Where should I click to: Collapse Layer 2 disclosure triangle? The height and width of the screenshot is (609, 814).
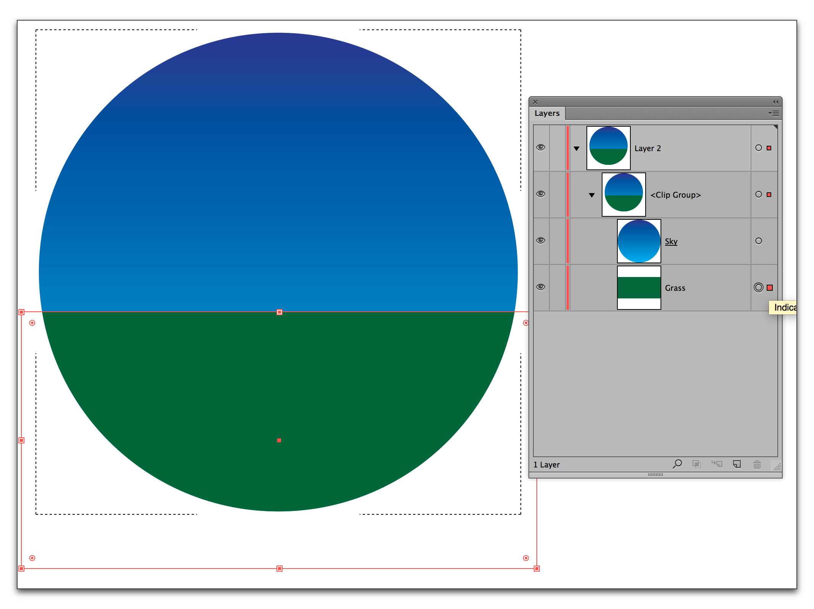coord(577,148)
